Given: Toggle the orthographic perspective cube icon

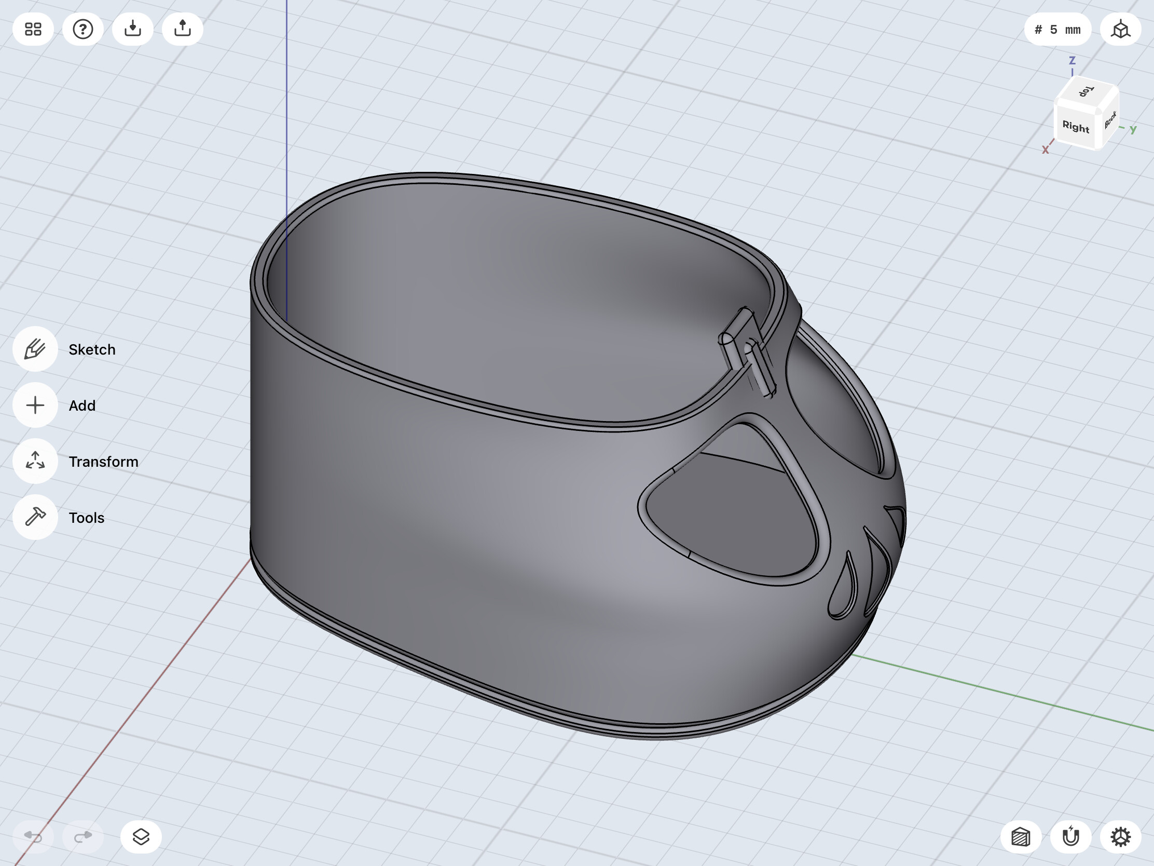Looking at the screenshot, I should click(x=1120, y=29).
